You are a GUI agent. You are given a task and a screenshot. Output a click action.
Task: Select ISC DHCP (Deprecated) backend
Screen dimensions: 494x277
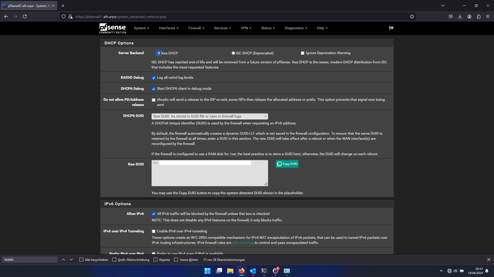coord(233,53)
